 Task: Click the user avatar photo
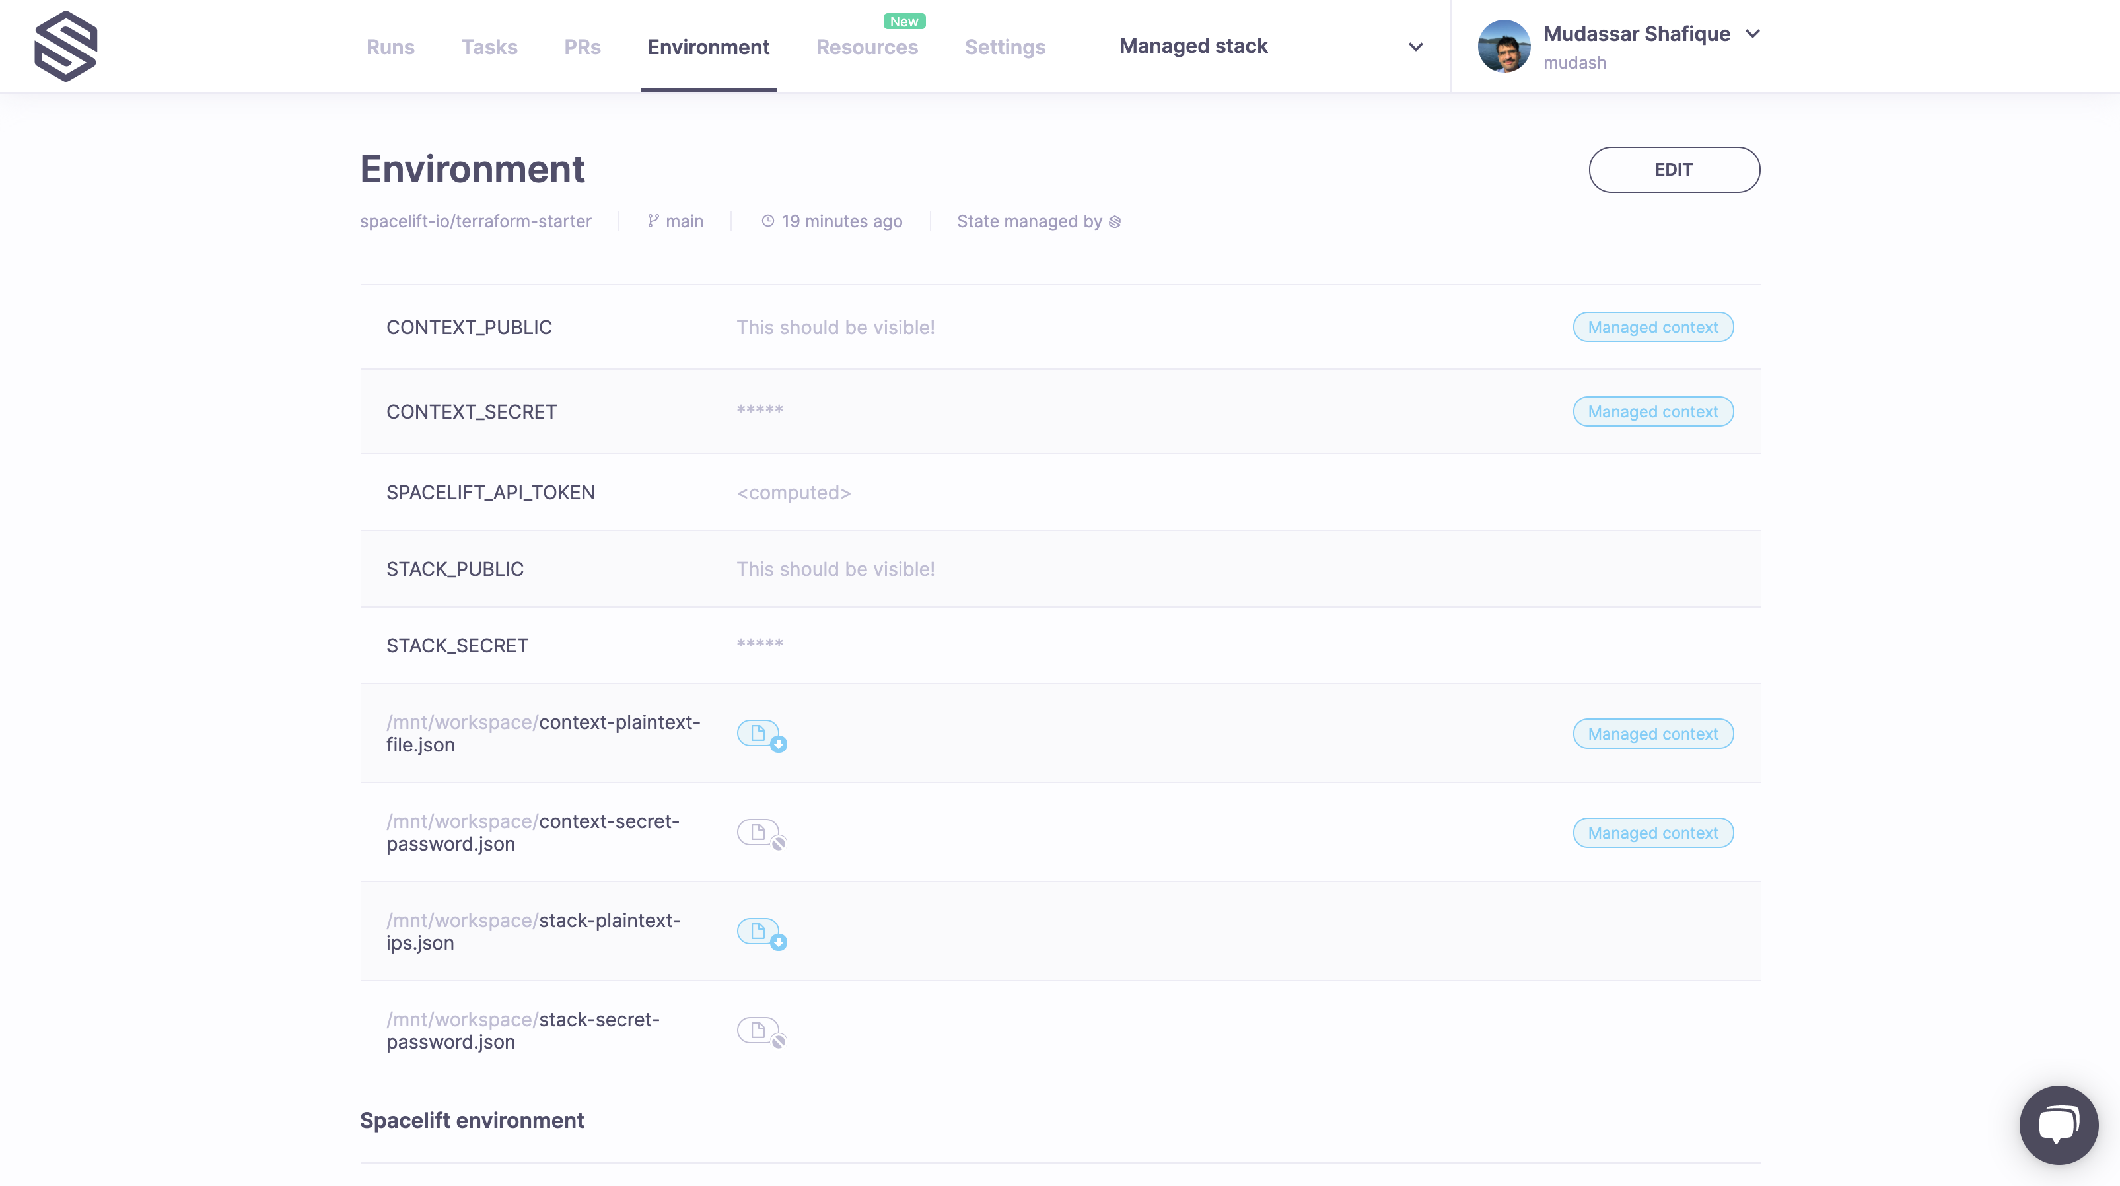coord(1504,46)
